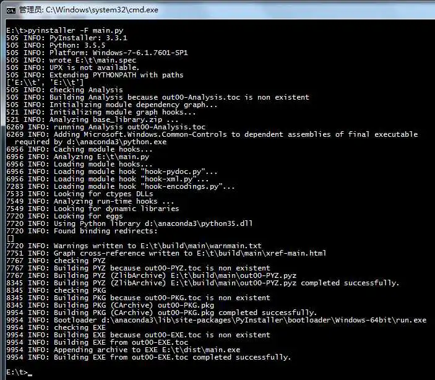This screenshot has height=380, width=435.
Task: Click the line 'Analyzing E:\t\main.py'
Action: pyautogui.click(x=78, y=157)
